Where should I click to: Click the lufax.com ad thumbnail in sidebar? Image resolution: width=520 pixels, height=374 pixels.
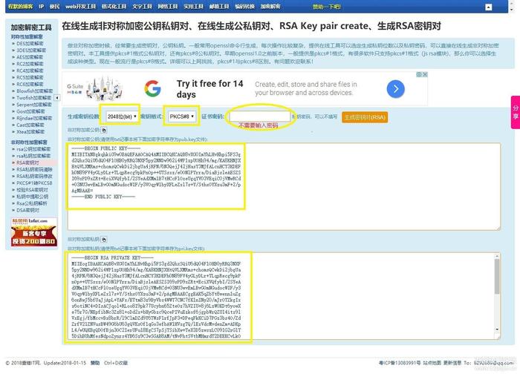click(x=34, y=232)
